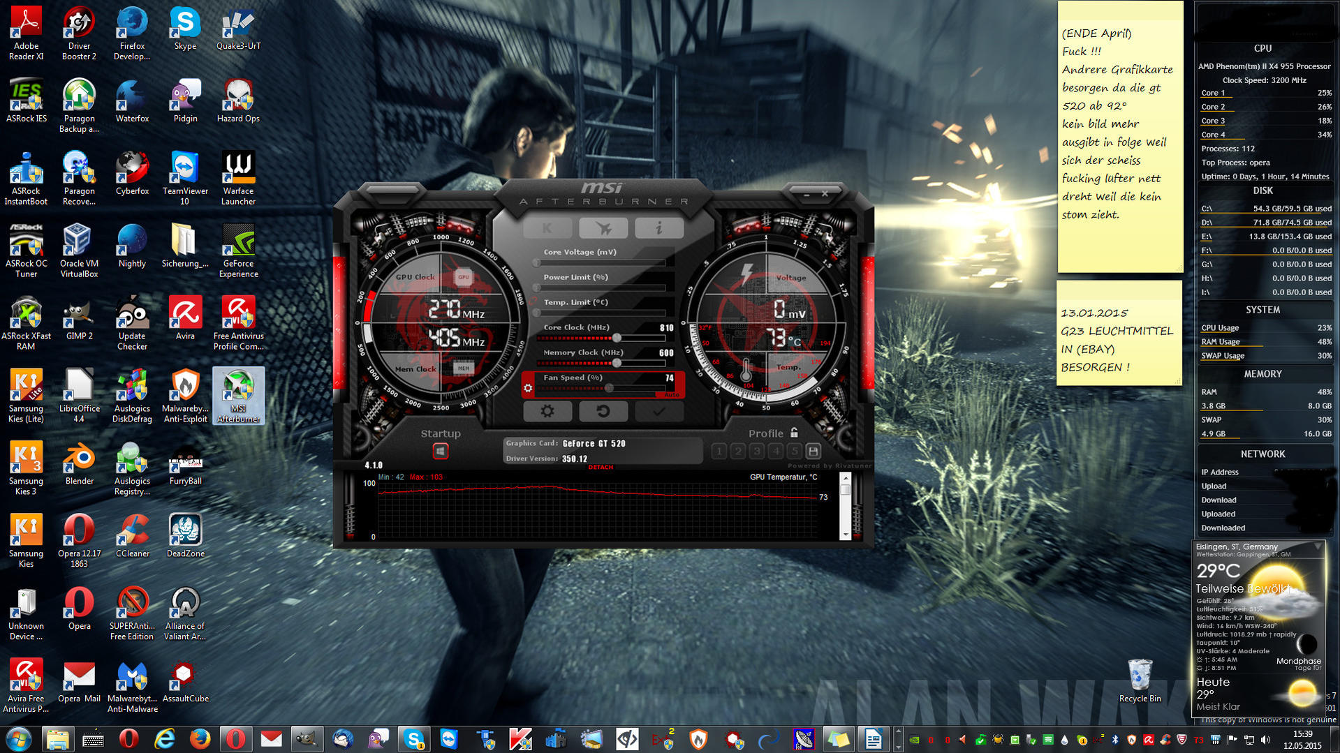Click the airplane icon button in Afterburner
The image size is (1340, 753).
(x=603, y=228)
